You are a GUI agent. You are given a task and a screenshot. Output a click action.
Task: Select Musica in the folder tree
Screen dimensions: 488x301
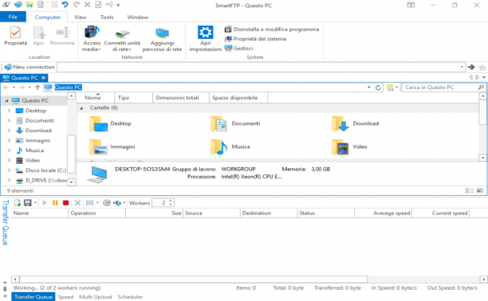(x=34, y=150)
